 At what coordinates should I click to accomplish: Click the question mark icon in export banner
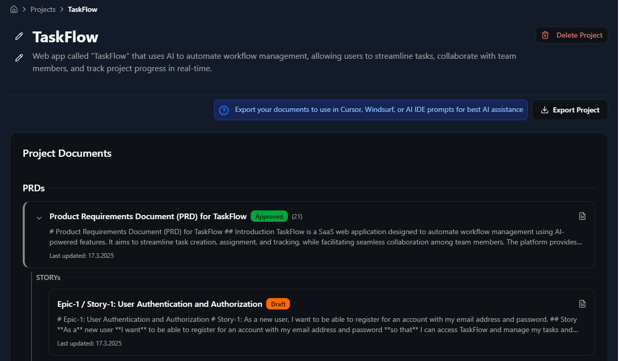[x=223, y=110]
